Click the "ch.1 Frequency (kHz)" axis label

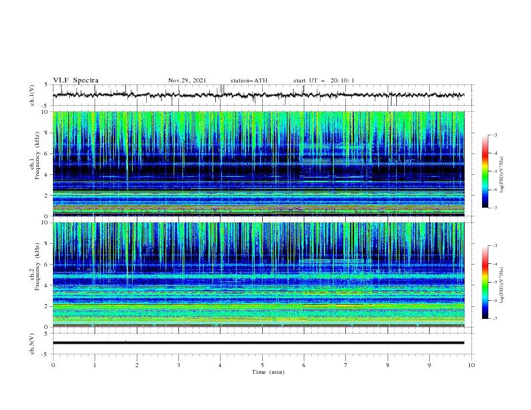[35, 154]
